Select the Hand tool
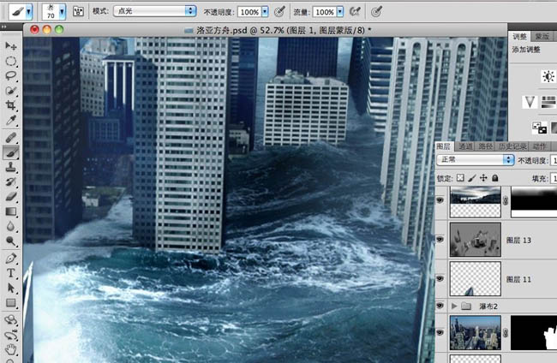 tap(11, 349)
